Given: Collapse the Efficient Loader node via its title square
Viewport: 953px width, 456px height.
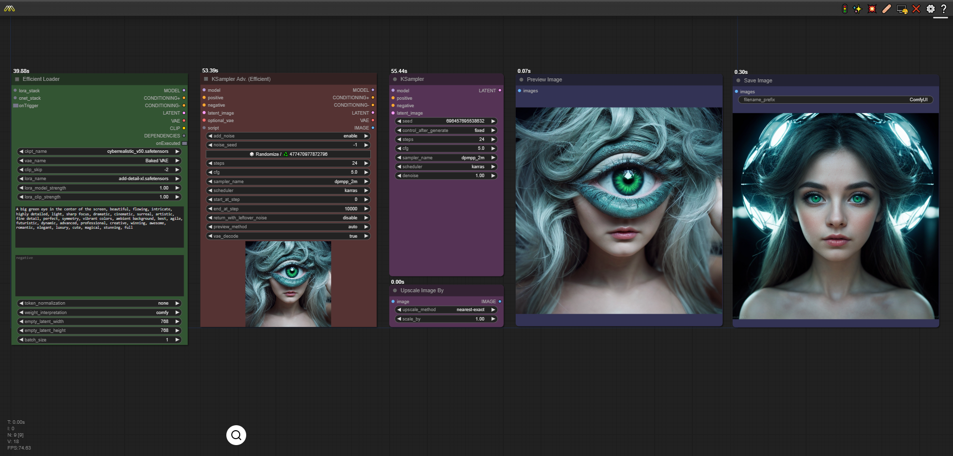Looking at the screenshot, I should (x=17, y=79).
